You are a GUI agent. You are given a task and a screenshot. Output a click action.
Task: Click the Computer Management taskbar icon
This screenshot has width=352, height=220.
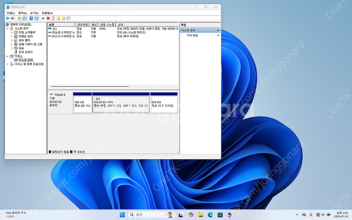229,215
